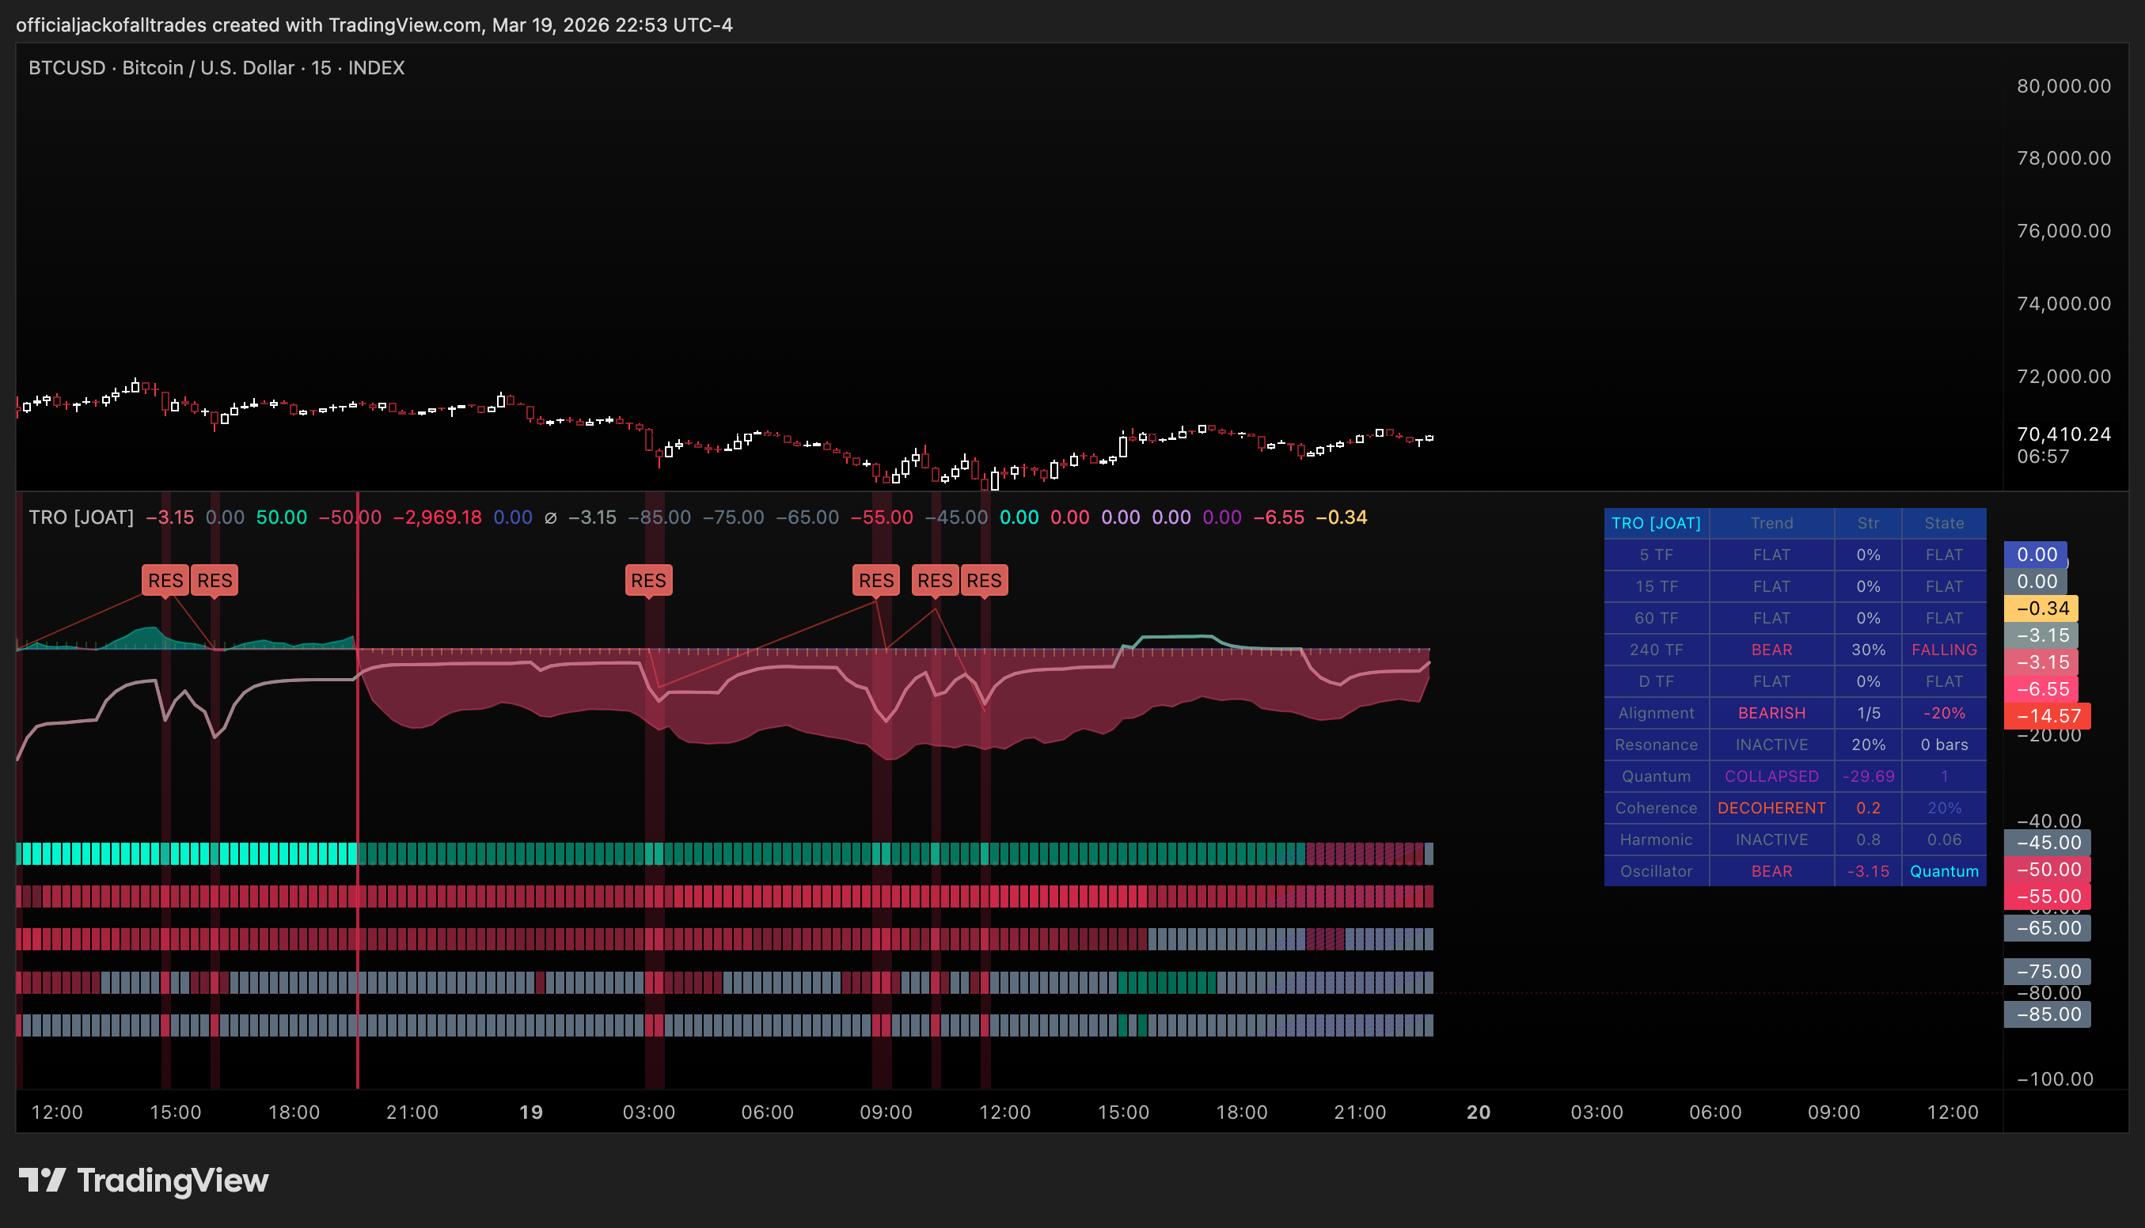This screenshot has height=1228, width=2145.
Task: Click the 240 TF row label
Action: pyautogui.click(x=1656, y=650)
